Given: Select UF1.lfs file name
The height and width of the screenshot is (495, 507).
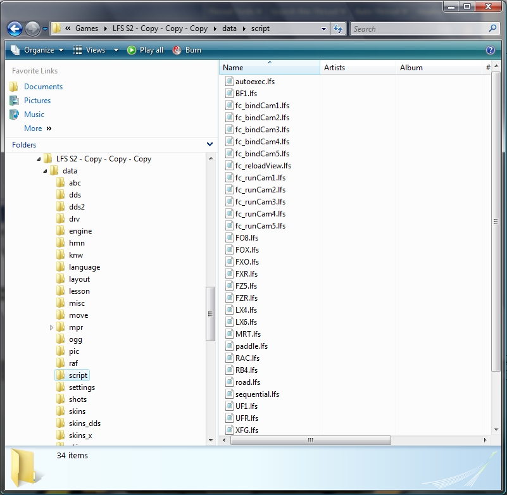Looking at the screenshot, I should tap(246, 406).
